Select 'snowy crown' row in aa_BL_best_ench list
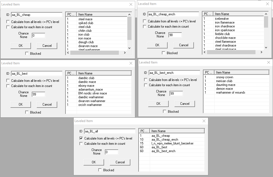The height and width of the screenshot is (177, 273). (236, 77)
